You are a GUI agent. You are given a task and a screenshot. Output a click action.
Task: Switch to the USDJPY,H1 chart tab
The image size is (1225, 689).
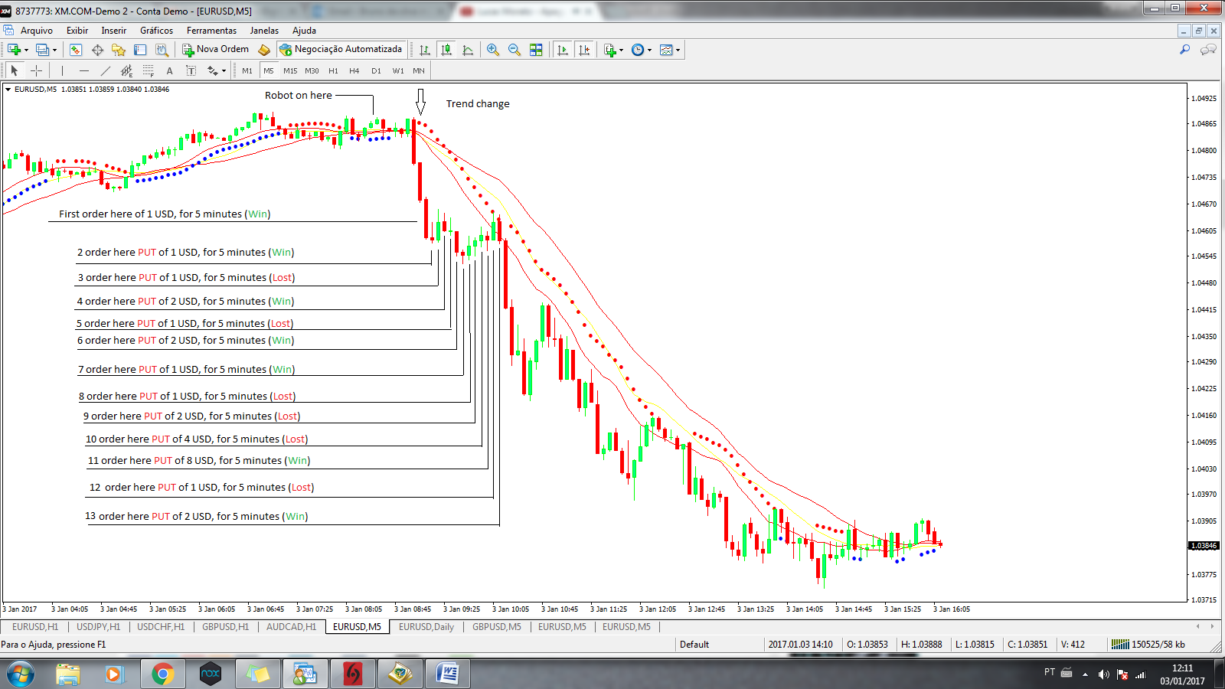[98, 627]
